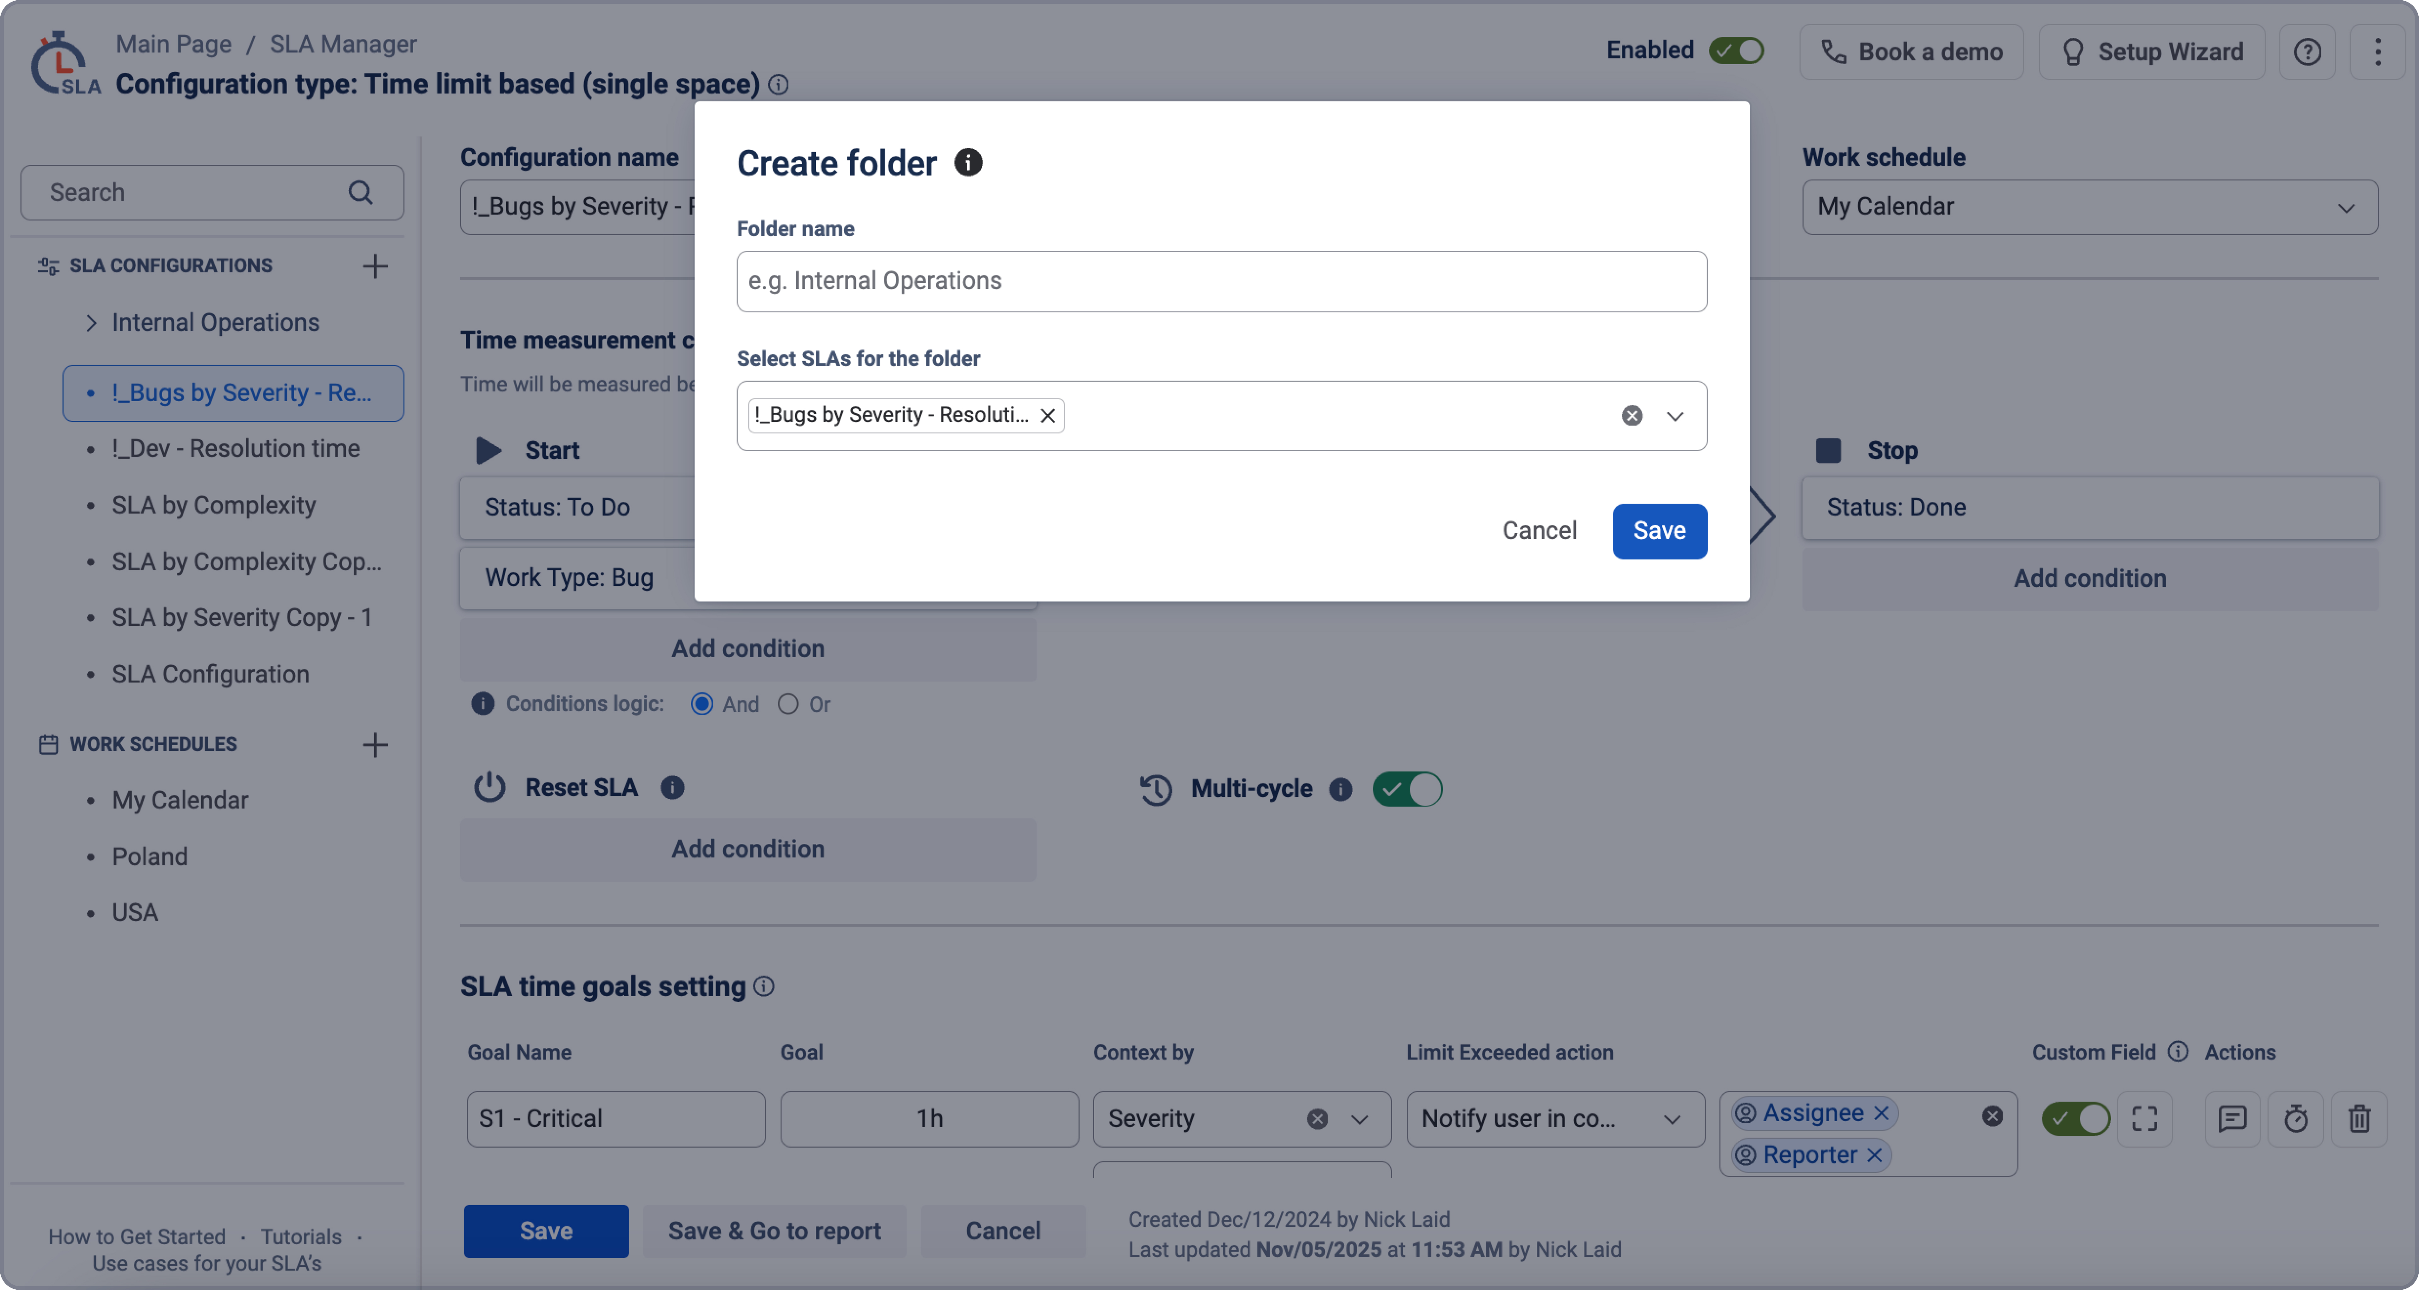
Task: Delete the S1 - Critical goal row
Action: [2359, 1118]
